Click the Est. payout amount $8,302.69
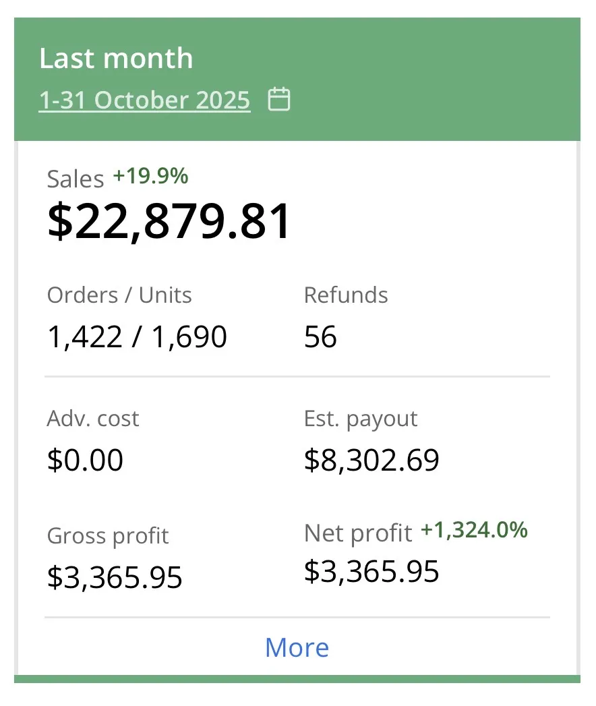Viewport: 596px width, 706px height. pos(371,460)
